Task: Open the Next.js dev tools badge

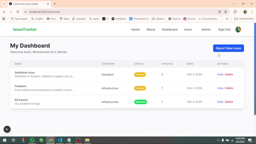Action: (x=7, y=129)
